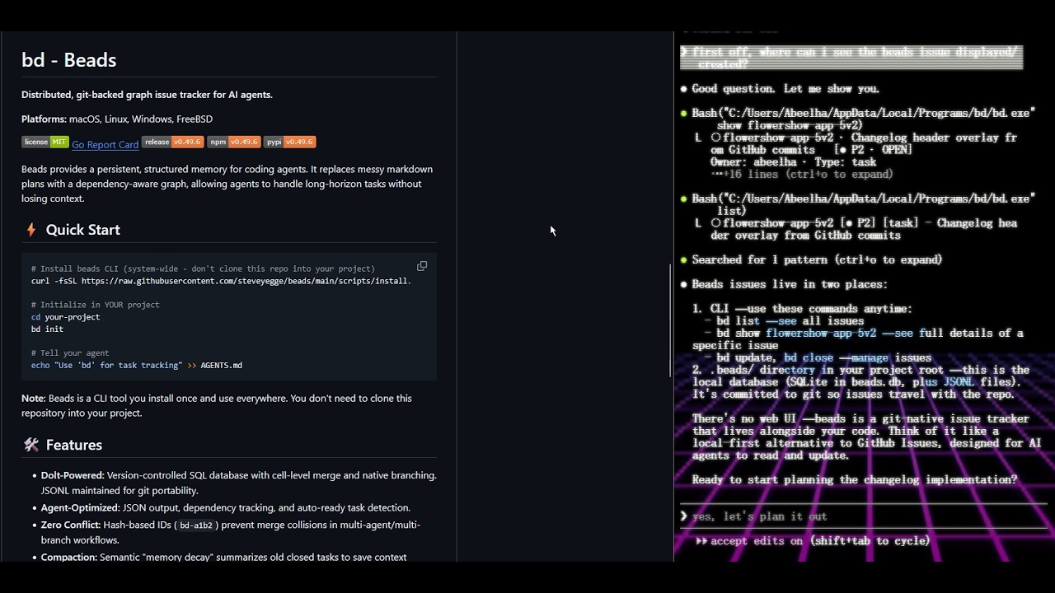Click the 'Compaction:' feature text
This screenshot has width=1055, height=593.
pos(69,557)
